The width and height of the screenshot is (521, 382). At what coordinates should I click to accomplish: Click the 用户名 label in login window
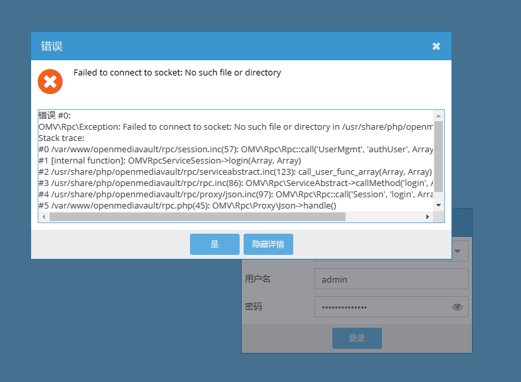click(x=258, y=279)
